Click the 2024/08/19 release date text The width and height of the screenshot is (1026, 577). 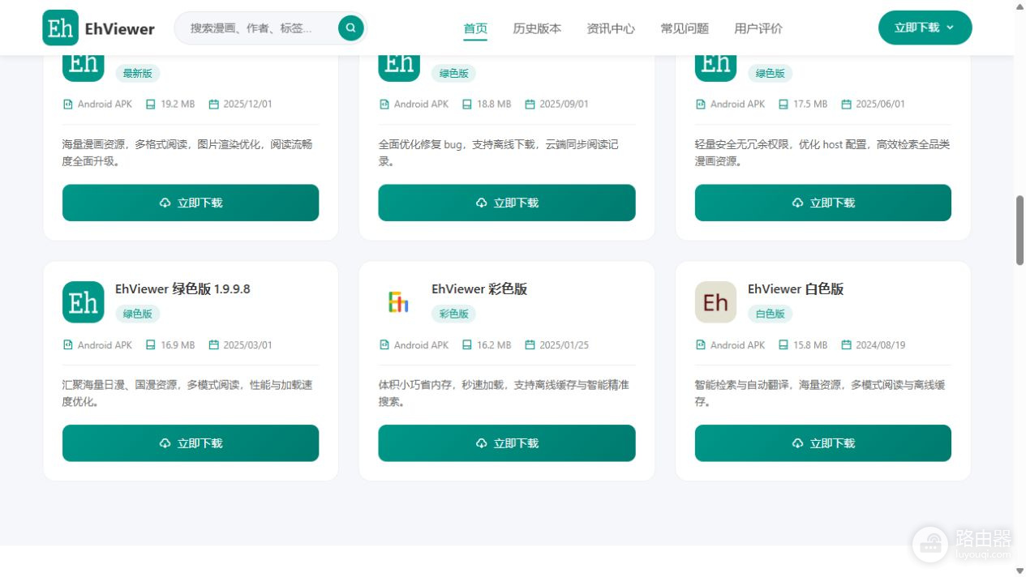pos(881,344)
